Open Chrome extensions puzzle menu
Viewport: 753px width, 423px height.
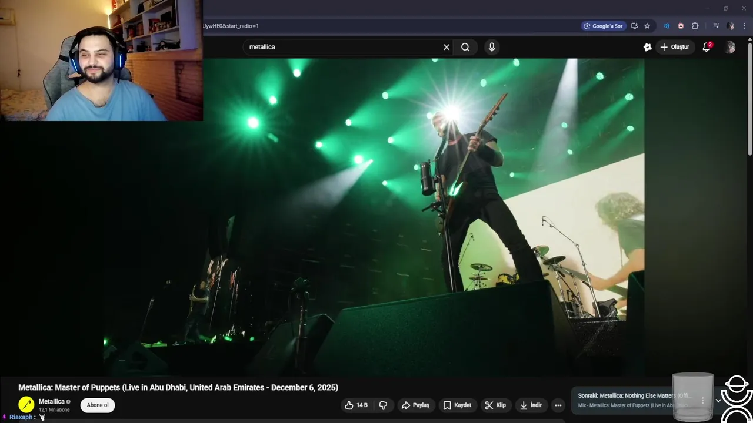coord(695,26)
